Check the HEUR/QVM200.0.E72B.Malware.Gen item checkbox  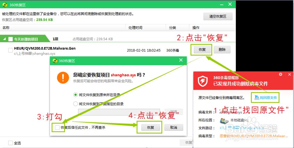(x=11, y=50)
